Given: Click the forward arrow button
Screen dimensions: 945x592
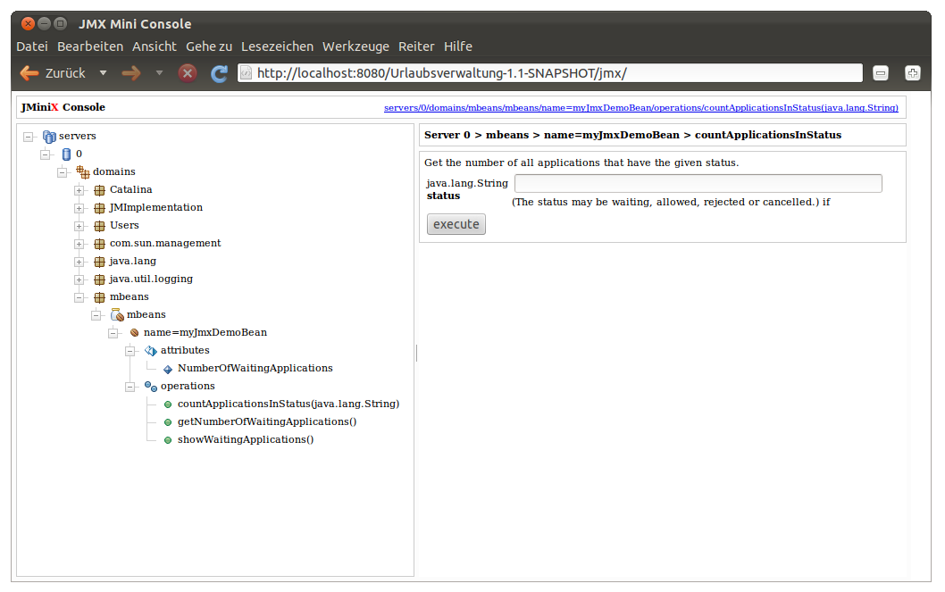Looking at the screenshot, I should (130, 73).
